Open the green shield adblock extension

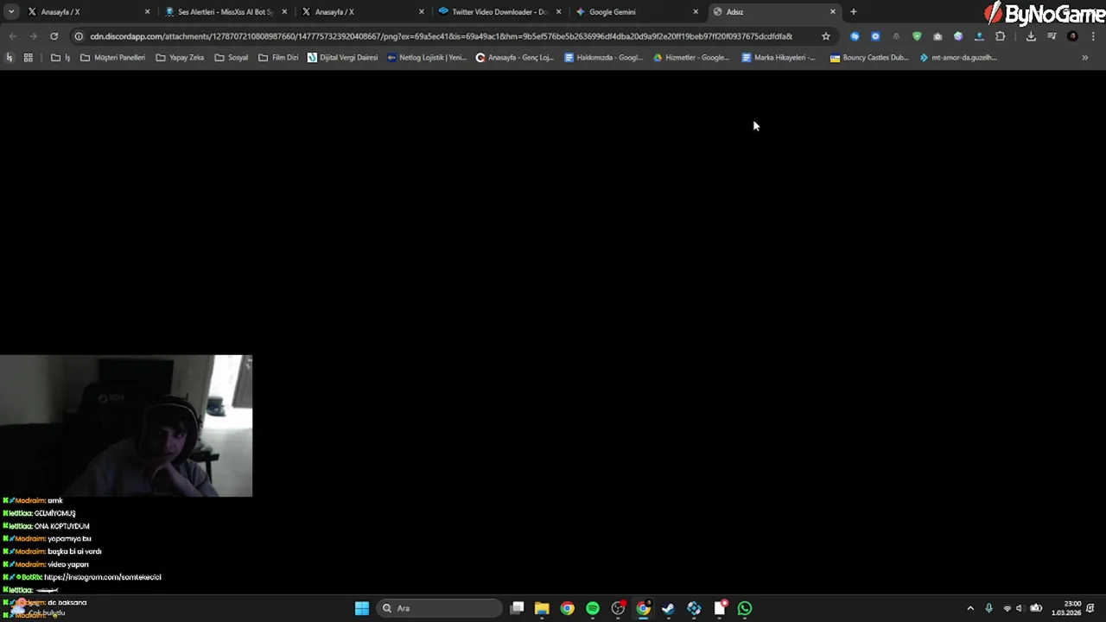917,36
